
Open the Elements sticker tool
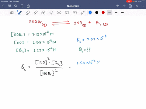tap(59, 13)
